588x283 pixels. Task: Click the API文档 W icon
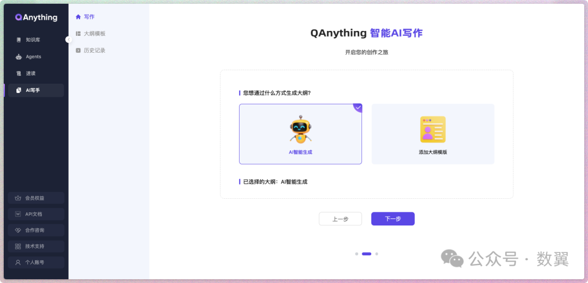(x=17, y=214)
